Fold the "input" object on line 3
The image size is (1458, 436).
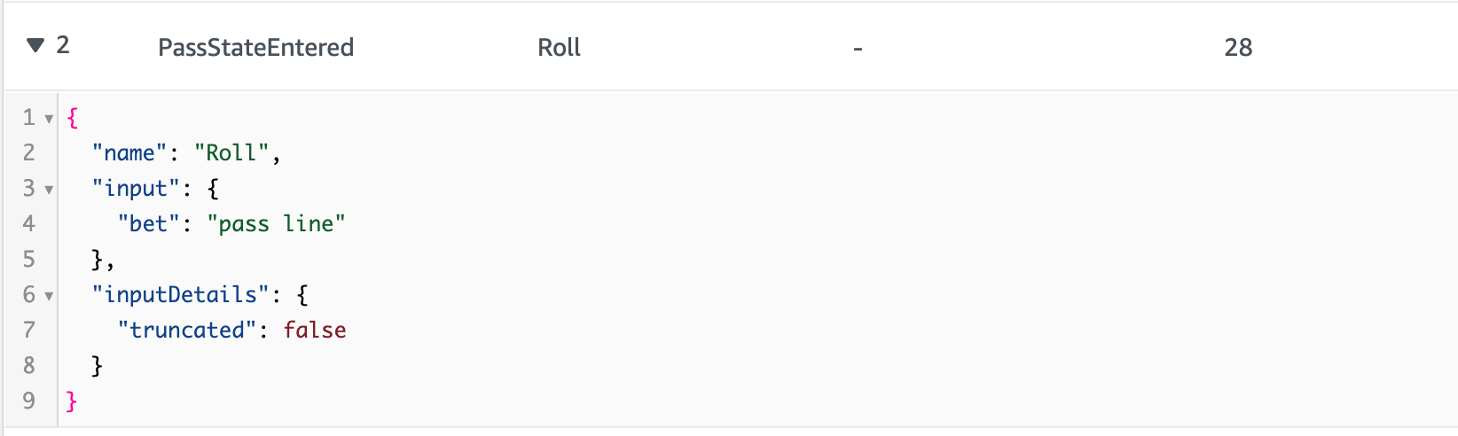tap(49, 190)
